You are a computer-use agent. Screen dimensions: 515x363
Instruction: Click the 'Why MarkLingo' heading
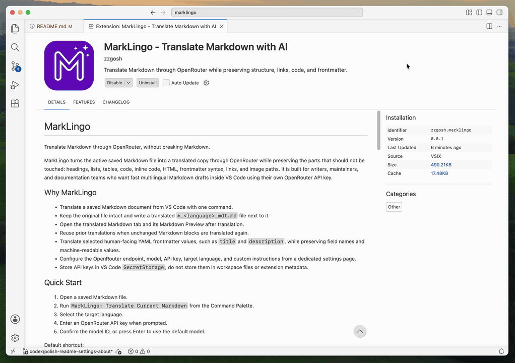pos(70,193)
